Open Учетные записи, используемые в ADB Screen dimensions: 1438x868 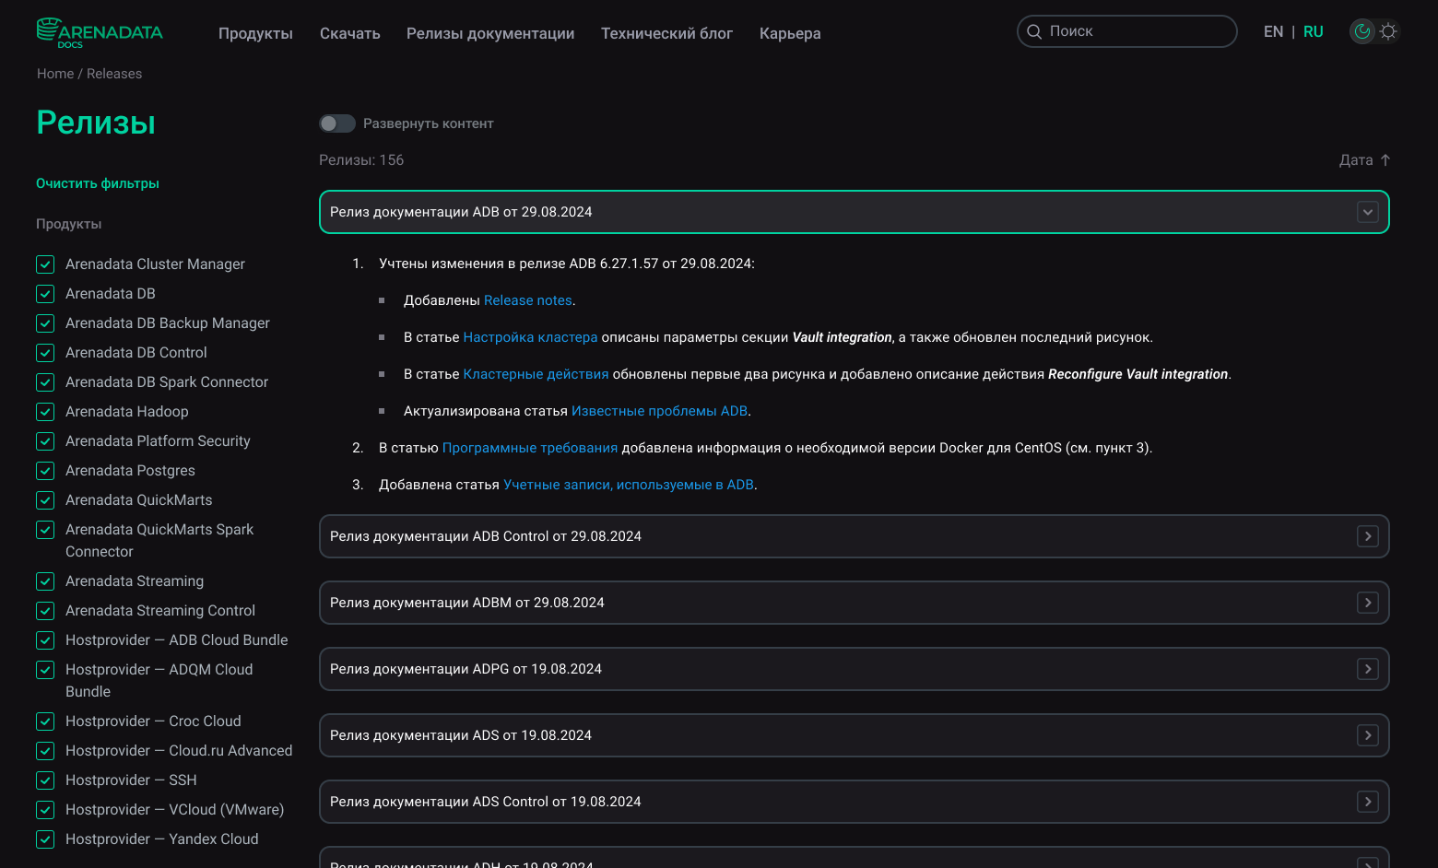pos(629,485)
